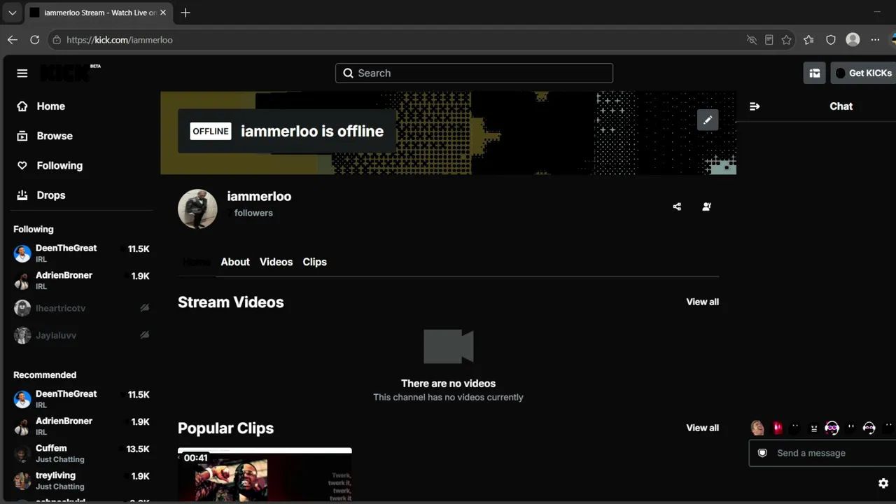The width and height of the screenshot is (896, 504).
Task: View site information lock icon
Action: coord(57,40)
